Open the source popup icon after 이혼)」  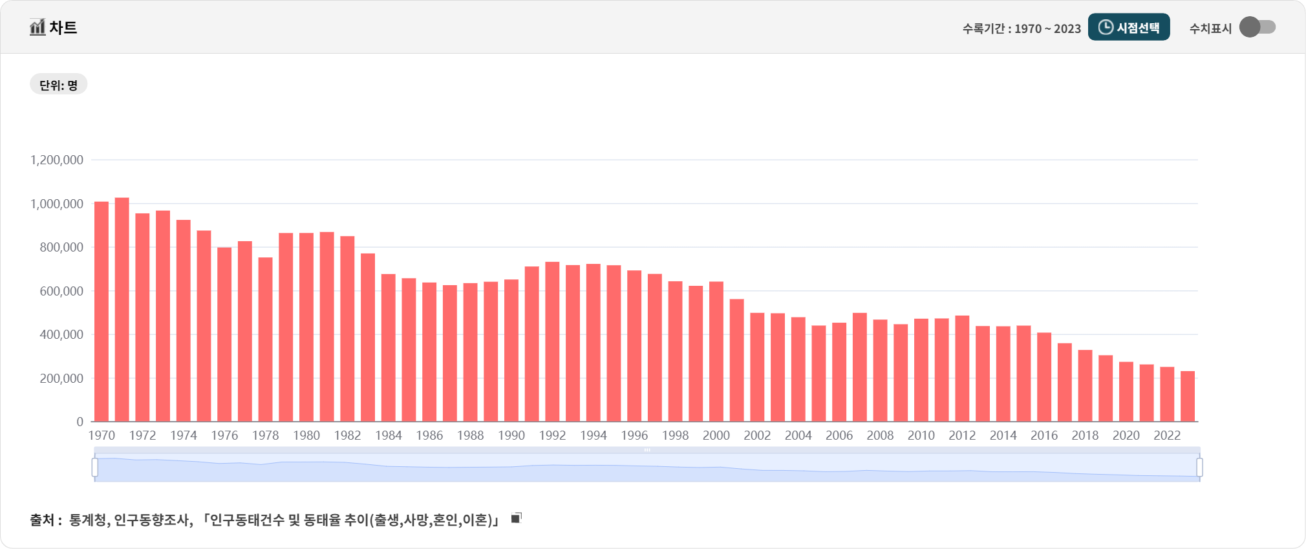(516, 518)
